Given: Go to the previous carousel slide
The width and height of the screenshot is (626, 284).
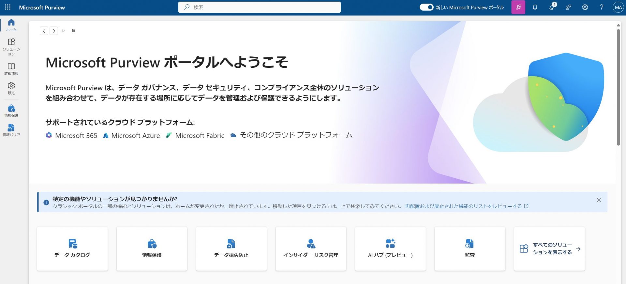Looking at the screenshot, I should coord(44,31).
